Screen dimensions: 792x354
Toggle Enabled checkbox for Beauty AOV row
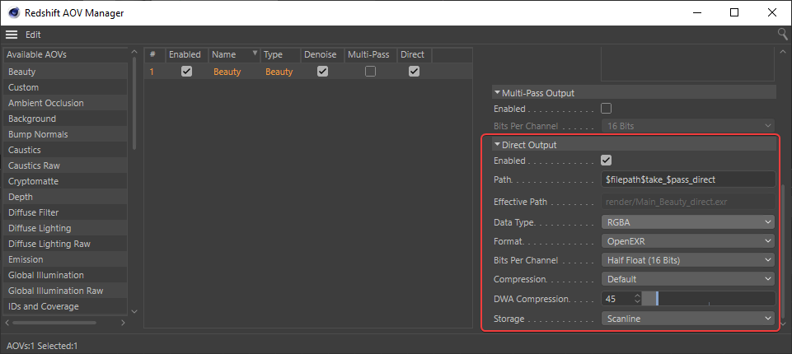click(x=186, y=72)
